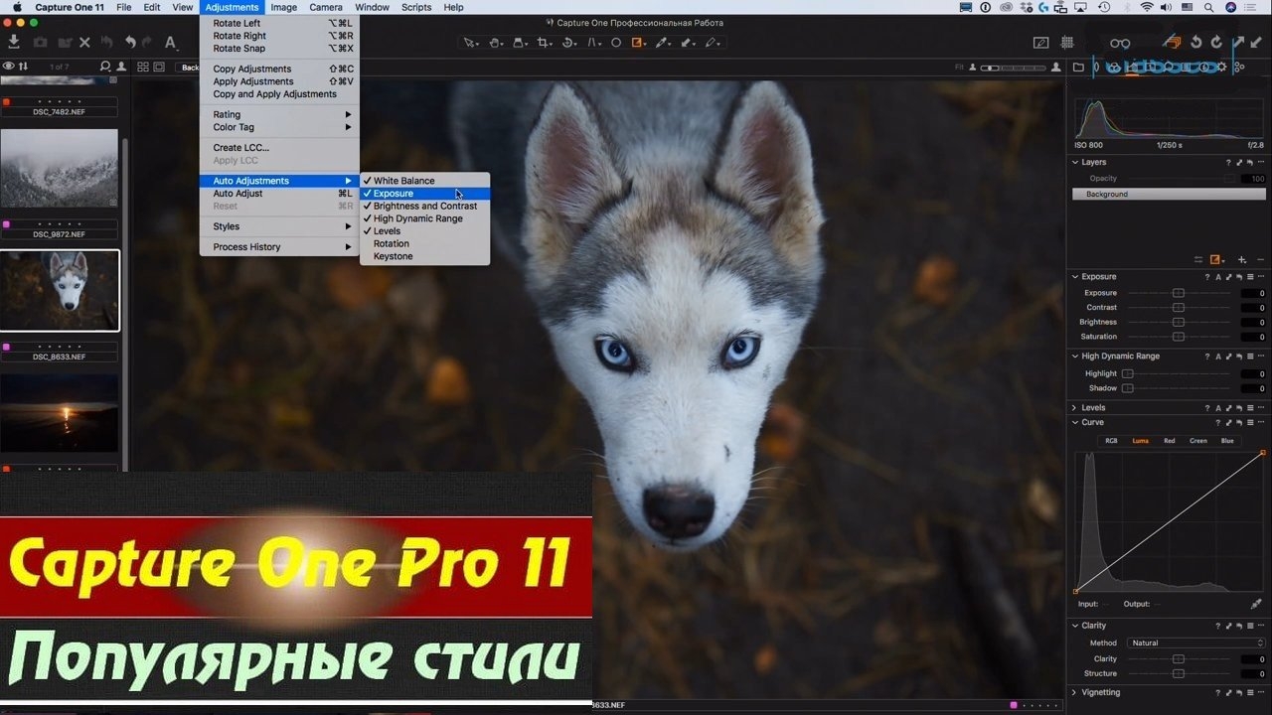Click the undo arrow in top-left toolbar

[x=130, y=43]
